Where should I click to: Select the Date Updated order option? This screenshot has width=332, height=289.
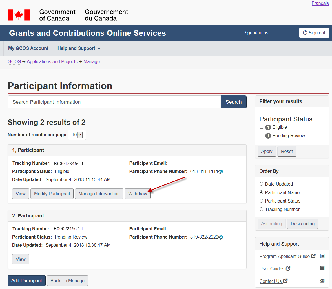pyautogui.click(x=262, y=184)
